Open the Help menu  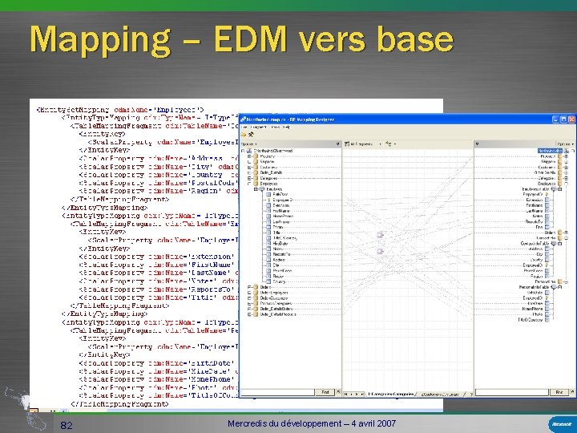click(x=286, y=127)
